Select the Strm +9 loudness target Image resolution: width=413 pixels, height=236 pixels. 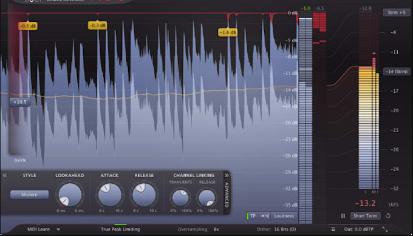click(x=397, y=12)
